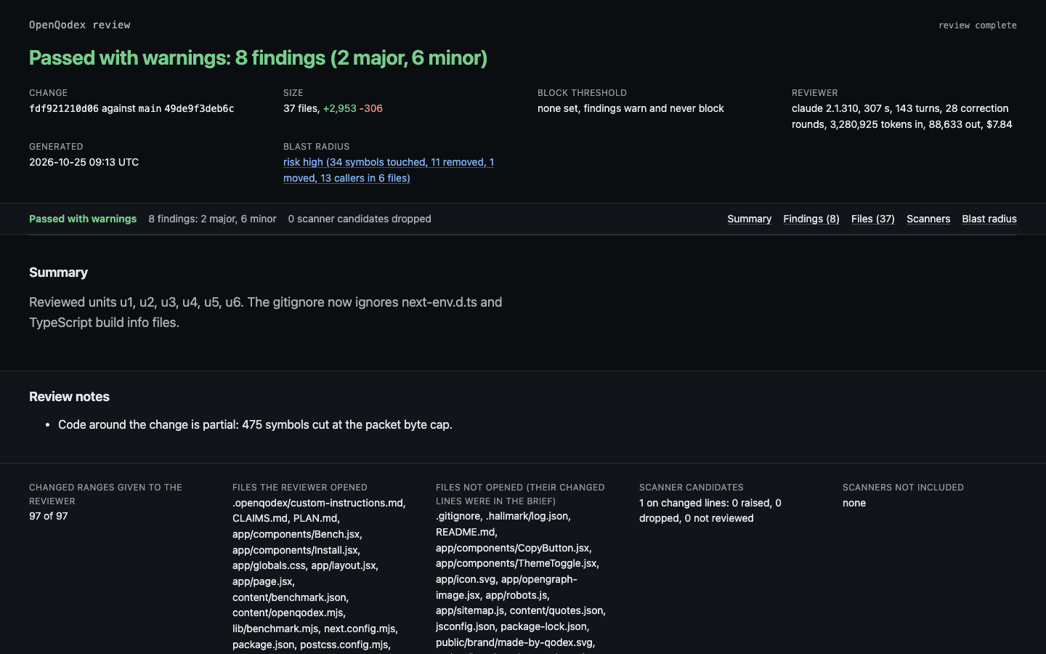
Task: Click the reviewer details beginning claude 2.1.310
Action: (902, 116)
